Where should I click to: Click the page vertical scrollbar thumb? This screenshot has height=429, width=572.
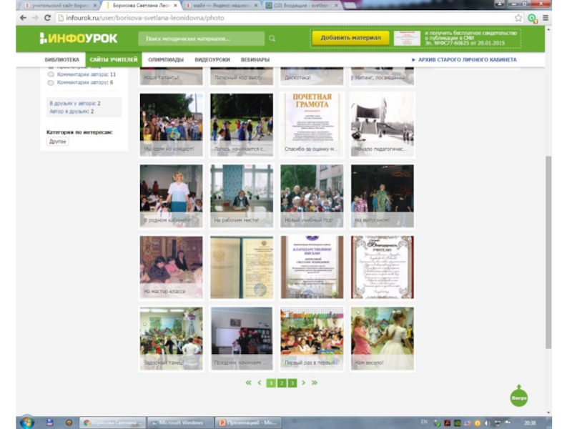click(x=548, y=252)
